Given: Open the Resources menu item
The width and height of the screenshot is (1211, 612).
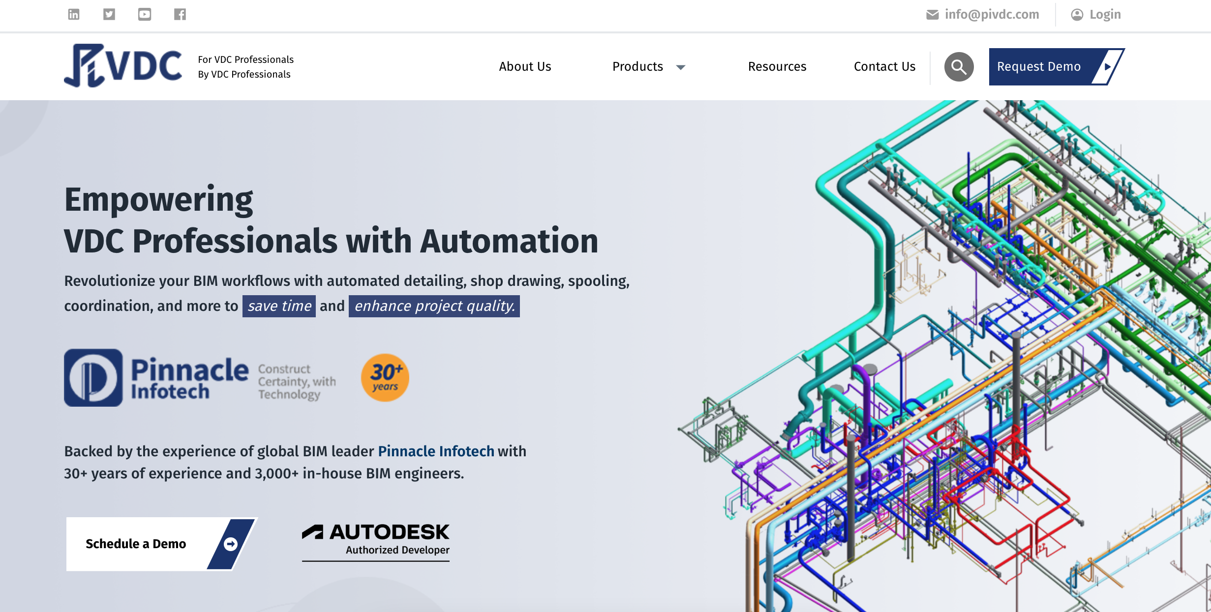Looking at the screenshot, I should (x=777, y=66).
